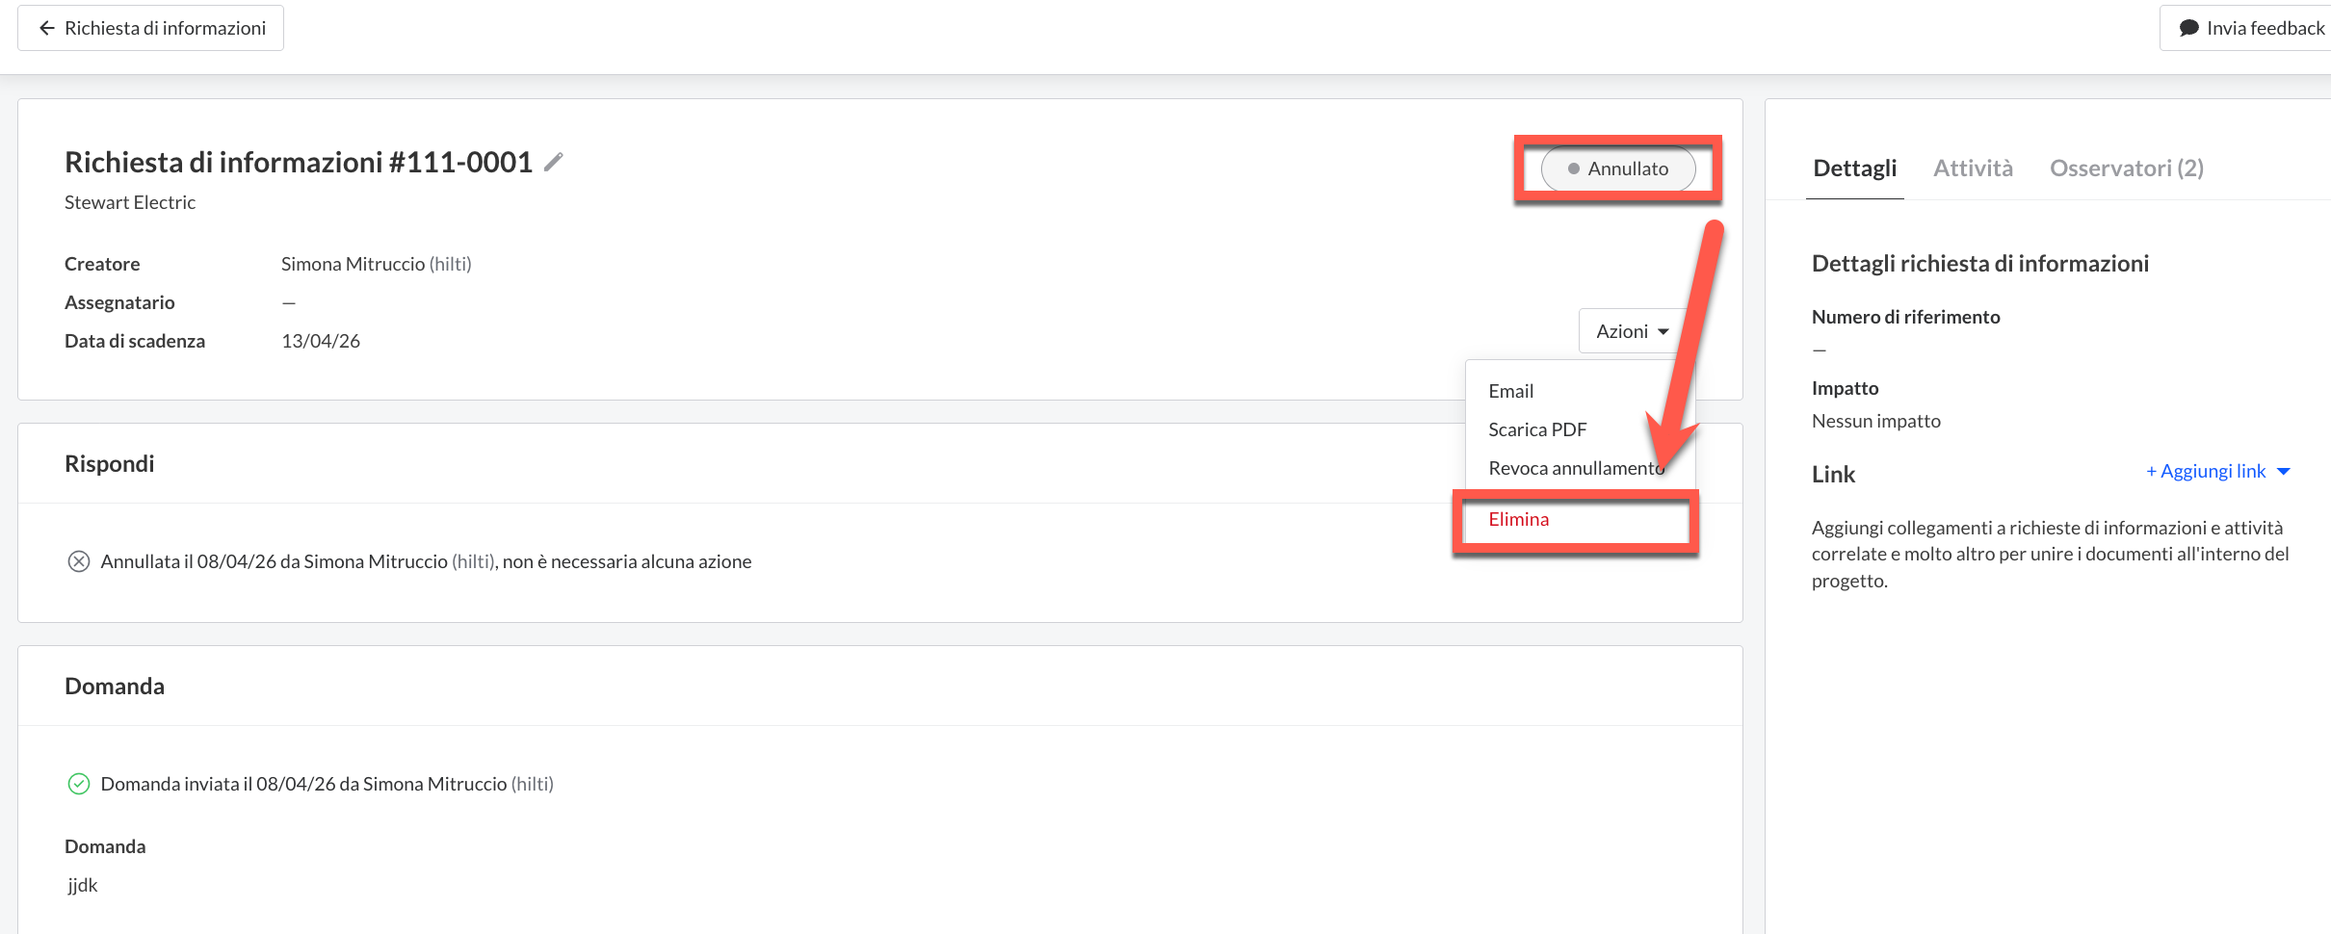Click the speech bubble feedback icon
The height and width of the screenshot is (934, 2331).
[x=2188, y=28]
